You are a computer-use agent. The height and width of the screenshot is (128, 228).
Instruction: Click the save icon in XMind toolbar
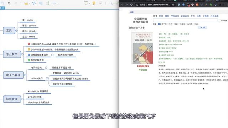[2, 3]
